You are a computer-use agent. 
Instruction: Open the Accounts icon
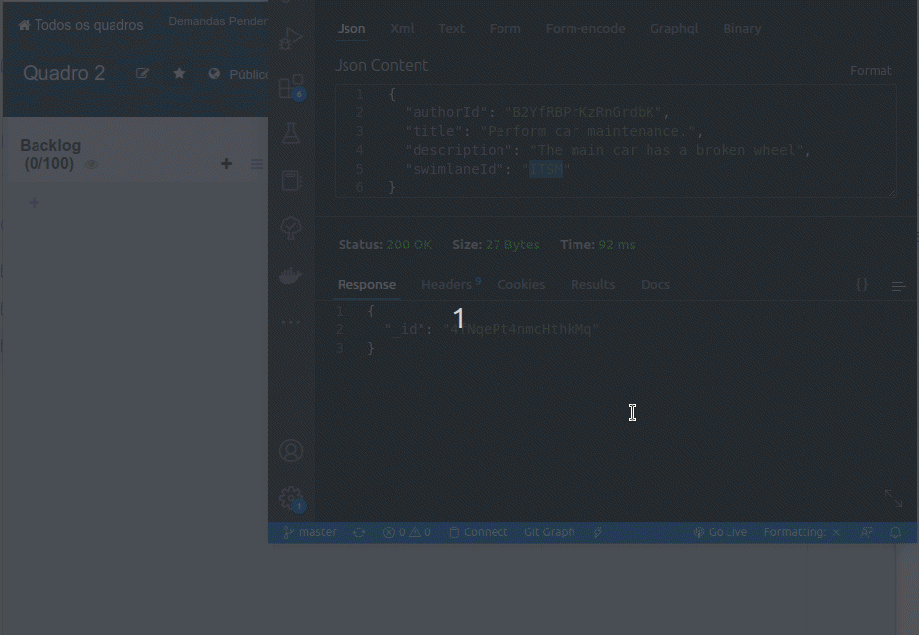coord(291,451)
